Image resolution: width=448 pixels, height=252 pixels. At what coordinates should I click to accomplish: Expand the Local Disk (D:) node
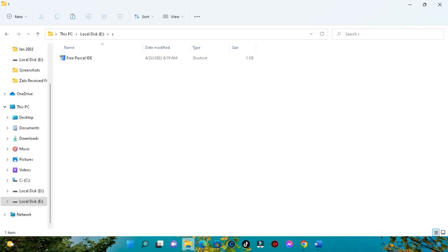pos(7,191)
